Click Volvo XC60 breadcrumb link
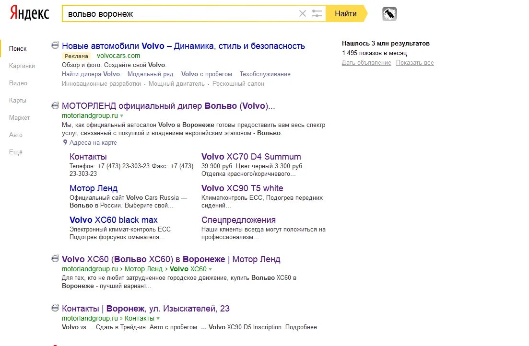 tap(188, 269)
